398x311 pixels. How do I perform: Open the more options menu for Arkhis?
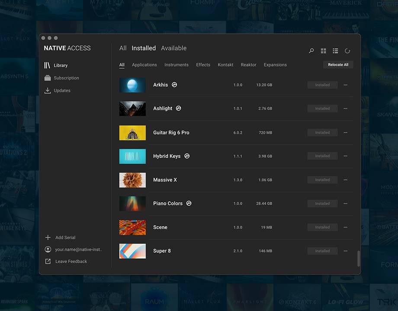(x=345, y=85)
